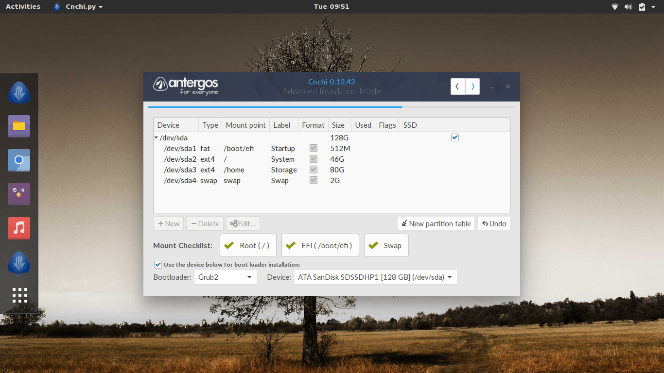Toggle the SSD checkbox for /dev/sda
This screenshot has width=664, height=373.
click(x=455, y=138)
